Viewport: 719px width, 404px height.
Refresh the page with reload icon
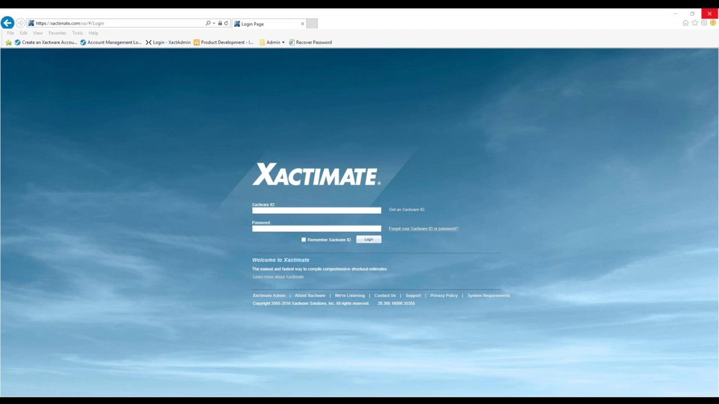click(x=226, y=23)
